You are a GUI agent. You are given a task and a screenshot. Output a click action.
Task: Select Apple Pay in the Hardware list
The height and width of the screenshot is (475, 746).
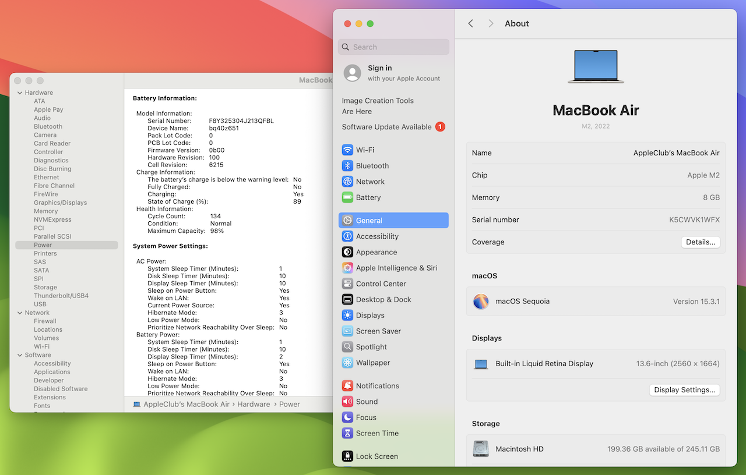pos(48,109)
